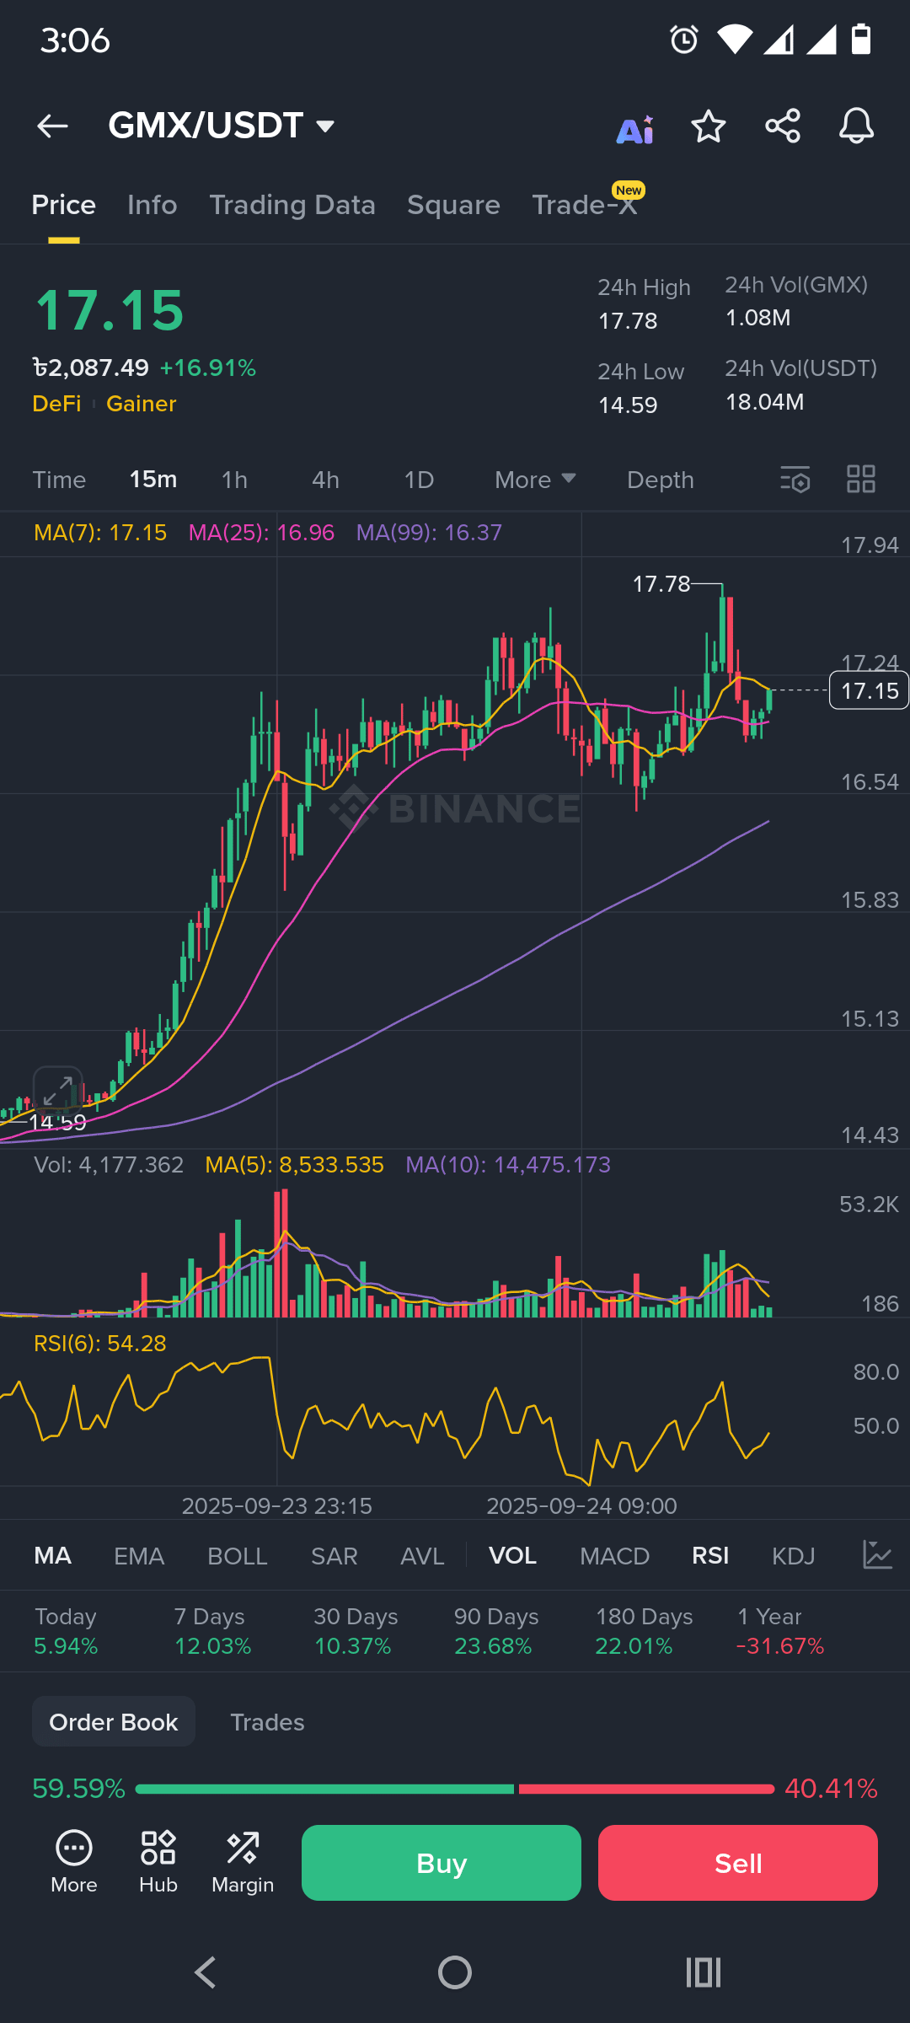The image size is (910, 2023).
Task: Open chart layout grid icon
Action: tap(861, 480)
